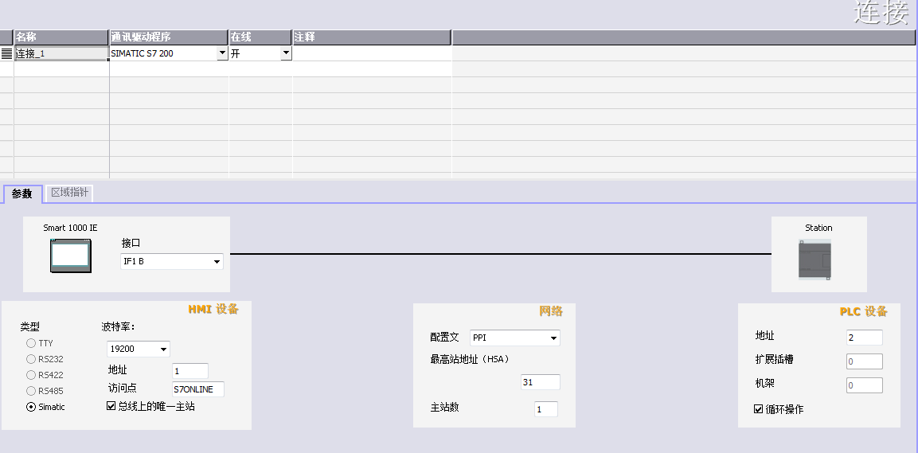Toggle the 循环操作 checkbox

pyautogui.click(x=758, y=409)
